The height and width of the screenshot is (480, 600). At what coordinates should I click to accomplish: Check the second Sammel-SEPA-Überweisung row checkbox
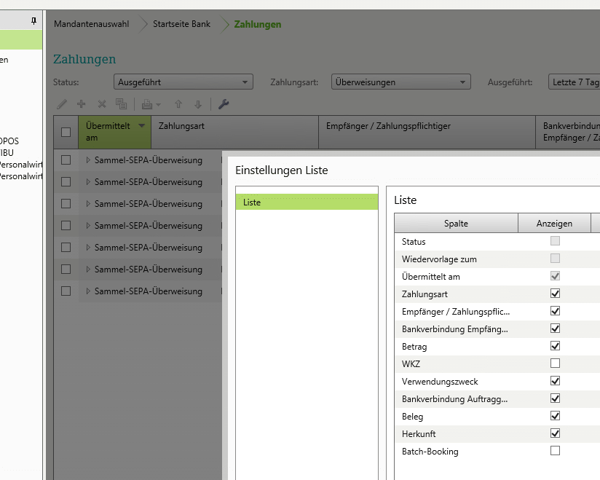(66, 182)
